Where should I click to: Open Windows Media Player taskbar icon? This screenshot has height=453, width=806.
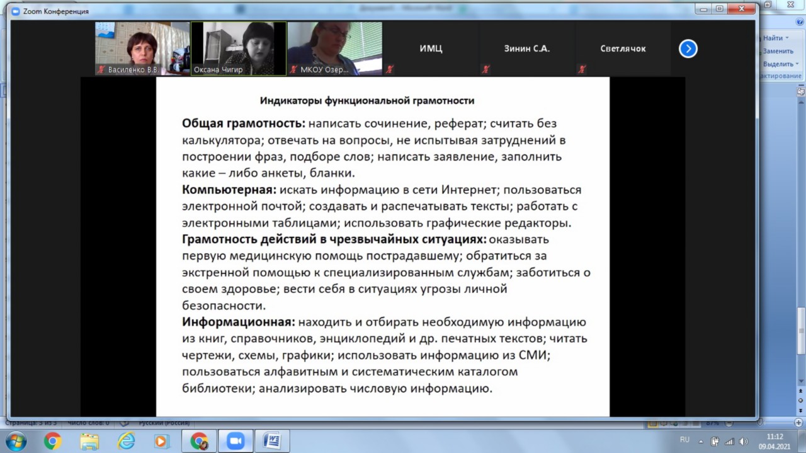click(x=162, y=441)
